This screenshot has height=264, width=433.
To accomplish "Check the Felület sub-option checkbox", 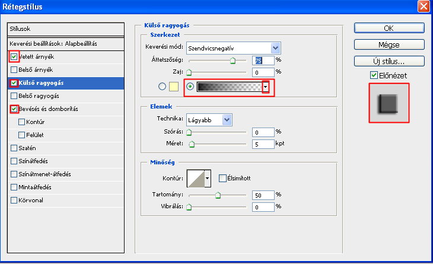I will tap(21, 135).
